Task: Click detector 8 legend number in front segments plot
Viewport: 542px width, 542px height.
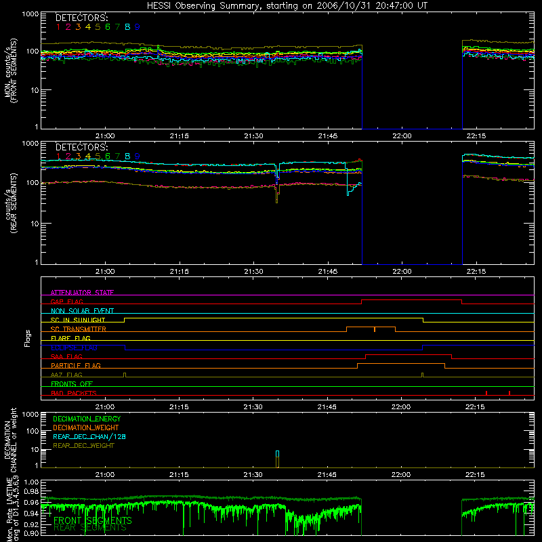Action: tap(127, 27)
